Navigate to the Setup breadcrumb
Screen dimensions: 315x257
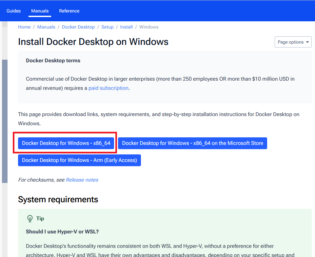107,27
